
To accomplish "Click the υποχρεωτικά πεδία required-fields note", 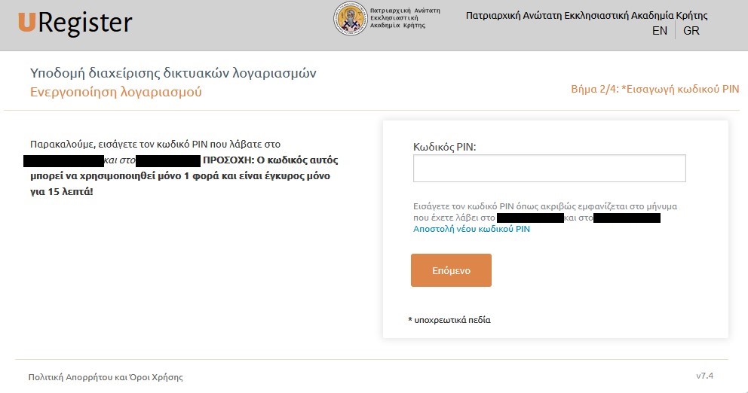I will [x=449, y=320].
